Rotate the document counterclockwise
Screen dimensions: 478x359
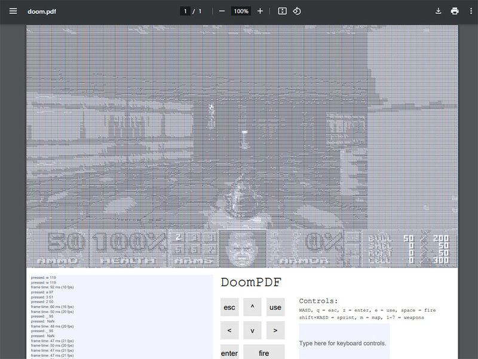(296, 11)
